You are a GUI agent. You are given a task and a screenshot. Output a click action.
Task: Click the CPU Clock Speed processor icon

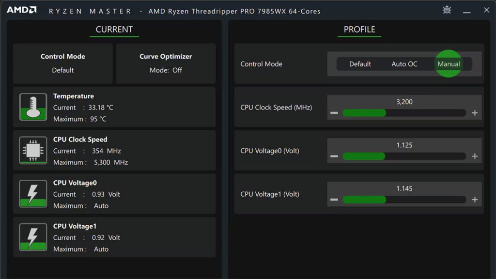(x=32, y=150)
